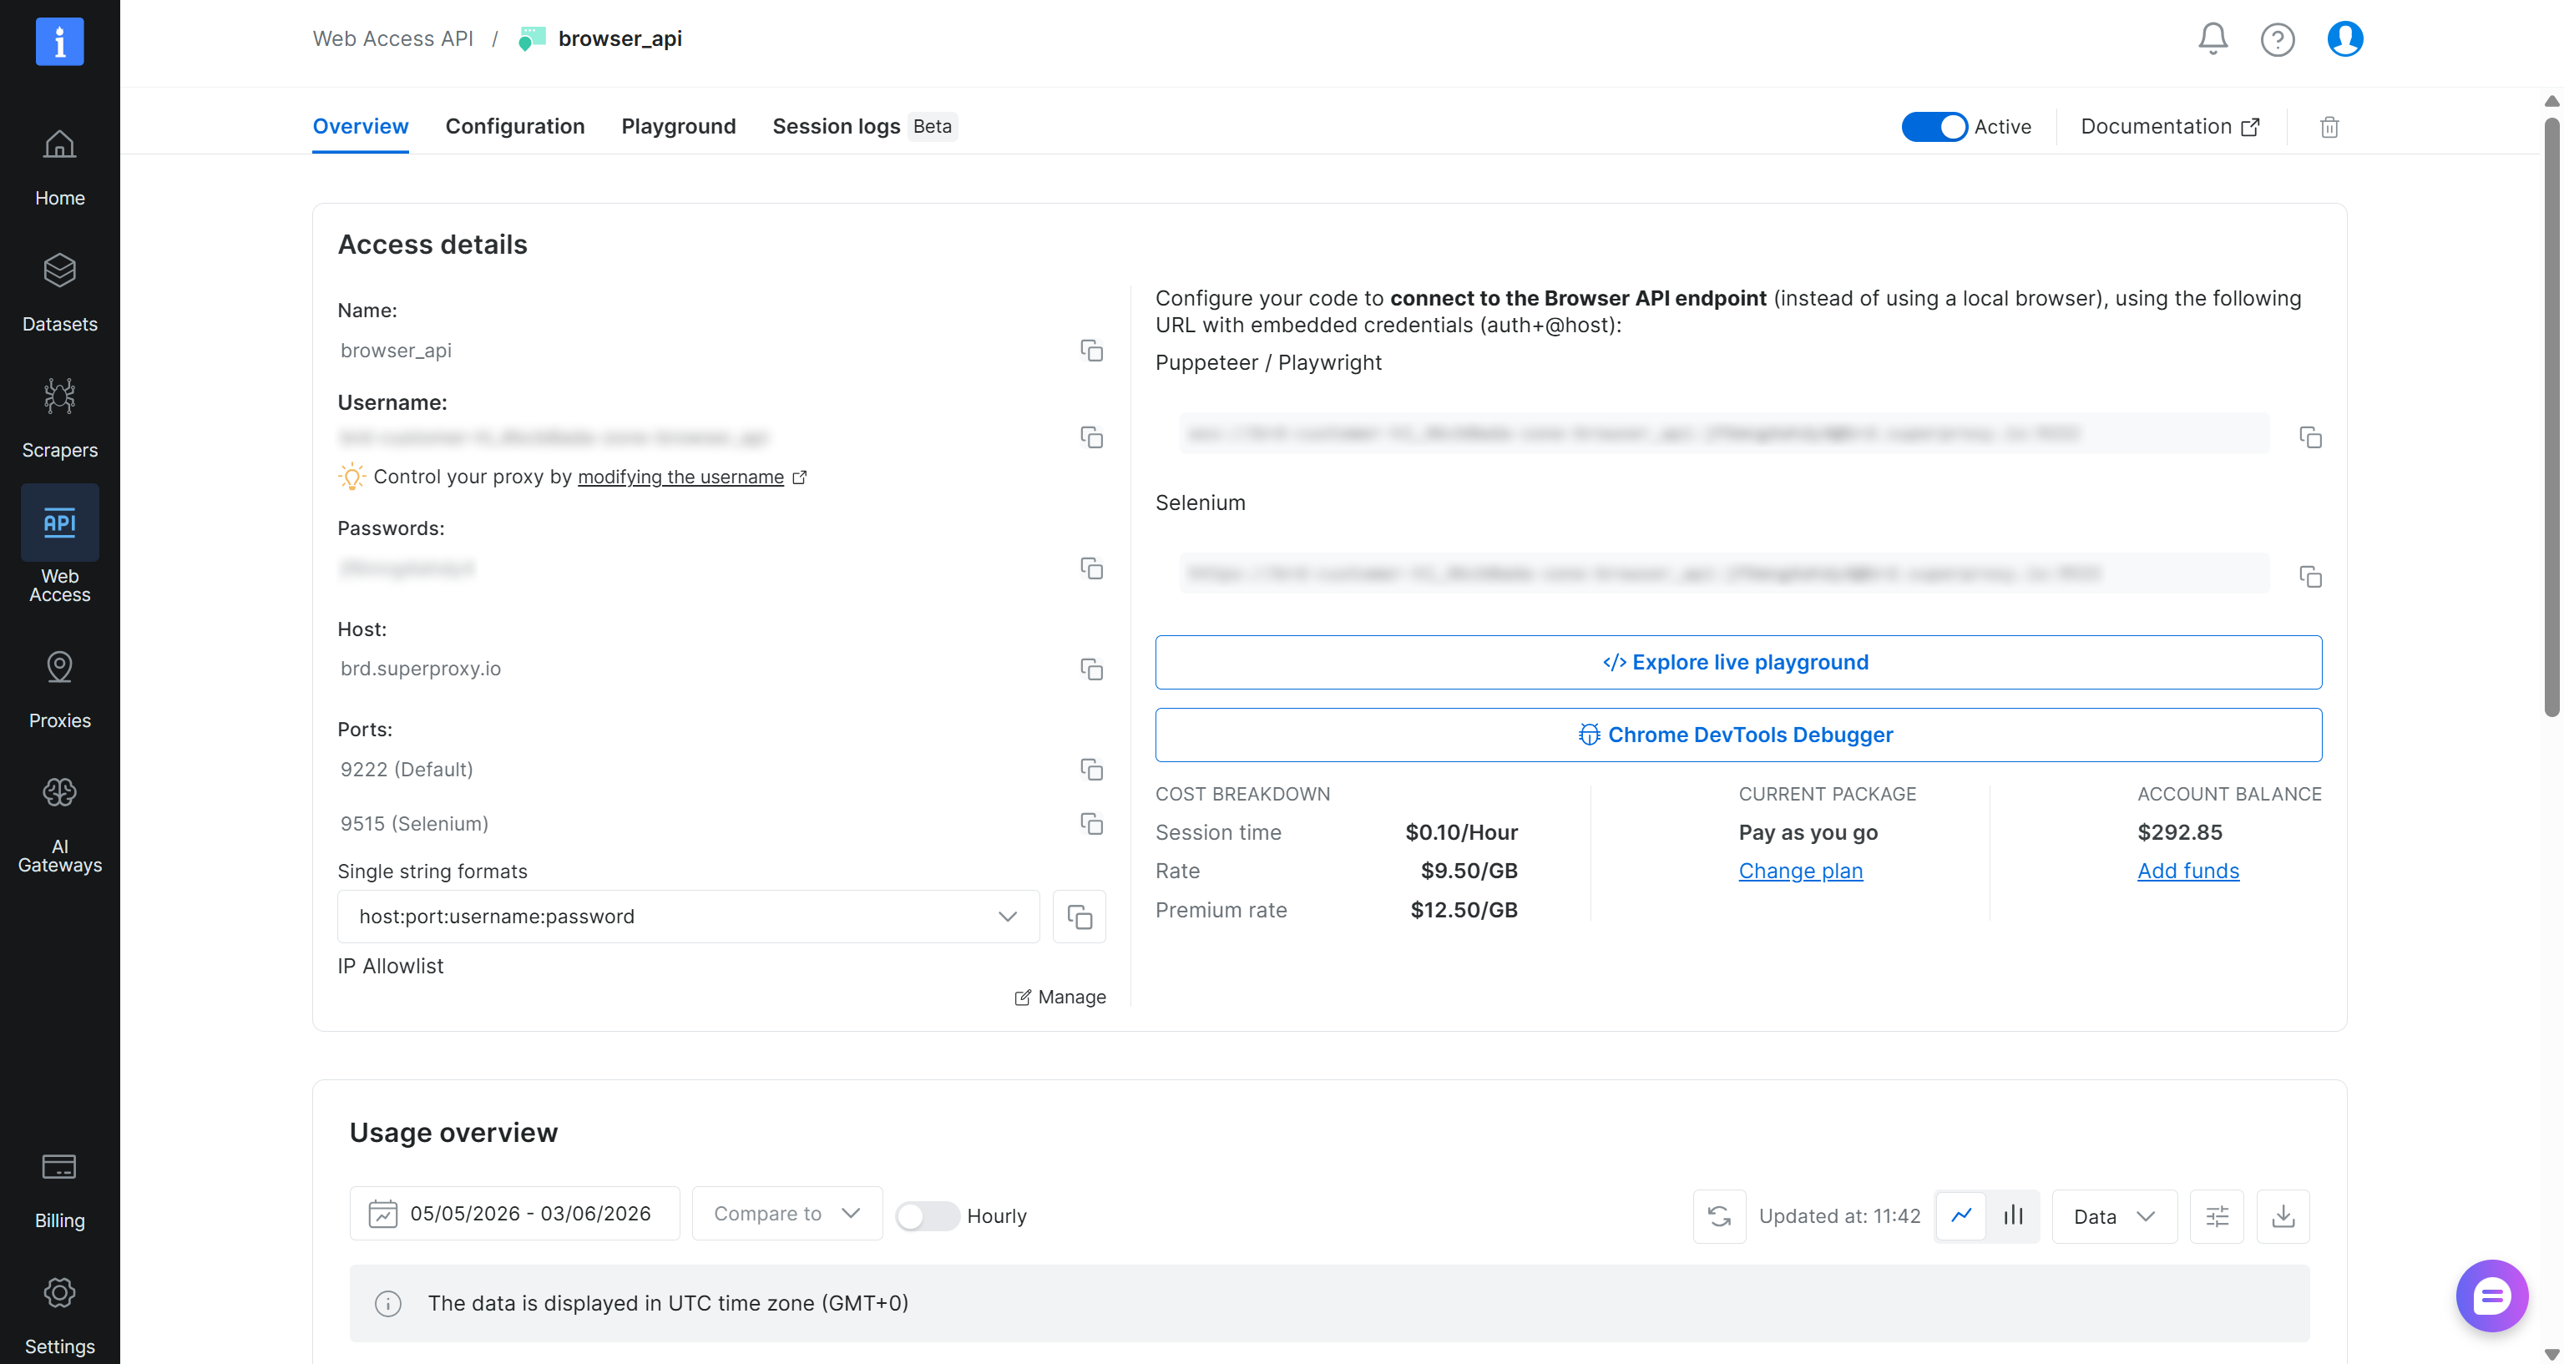Copy port 9222 (Default)
Screen dimensions: 2564x1364
click(1091, 769)
